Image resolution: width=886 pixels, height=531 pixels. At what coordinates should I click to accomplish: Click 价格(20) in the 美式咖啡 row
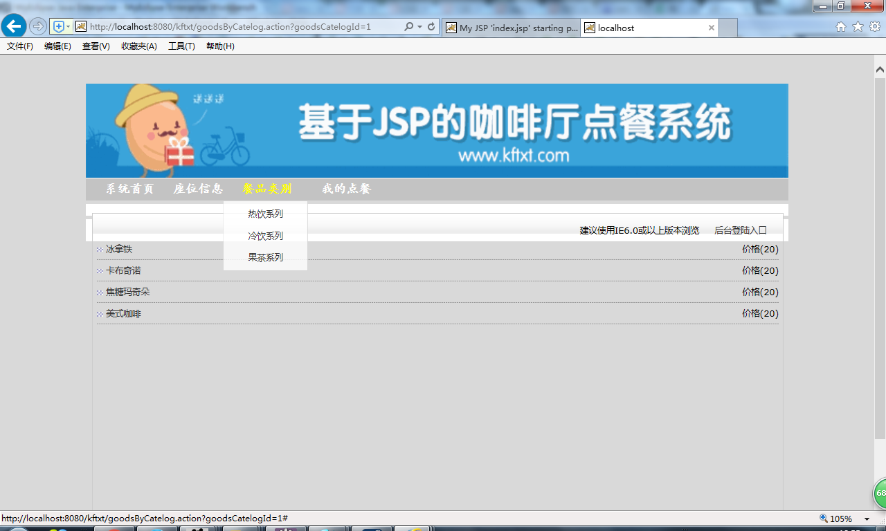pos(760,313)
